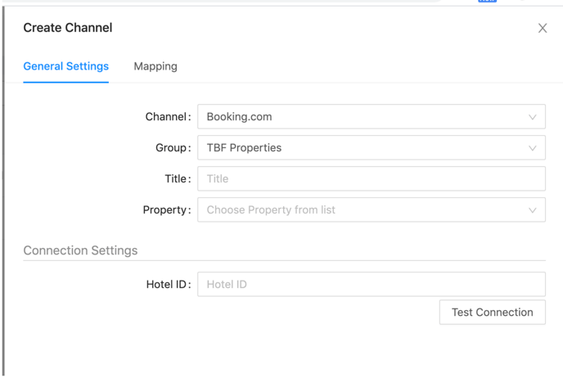Expand the Choose Property from list dropdown
Viewport: 563px width, 378px height.
tap(372, 209)
